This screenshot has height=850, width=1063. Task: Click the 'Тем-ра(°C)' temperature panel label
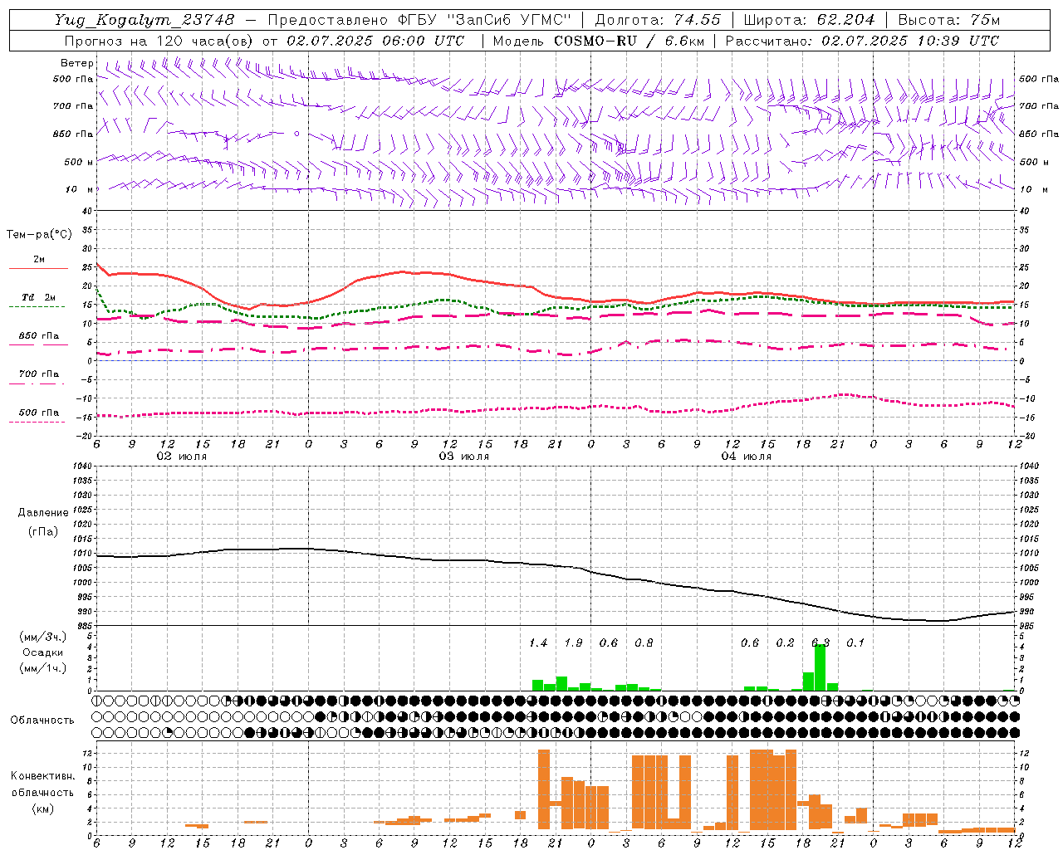(39, 235)
